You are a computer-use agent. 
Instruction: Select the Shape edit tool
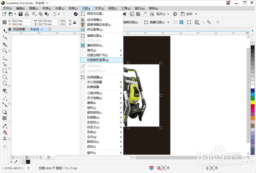click(5, 37)
